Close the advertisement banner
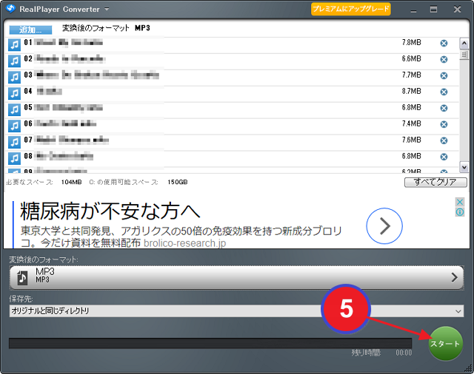 point(459,202)
